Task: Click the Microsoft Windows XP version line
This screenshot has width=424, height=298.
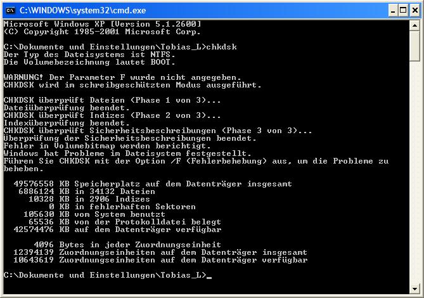Action: 103,24
